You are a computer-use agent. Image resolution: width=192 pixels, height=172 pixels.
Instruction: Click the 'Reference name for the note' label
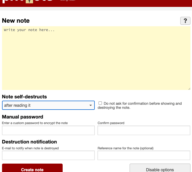pyautogui.click(x=126, y=148)
